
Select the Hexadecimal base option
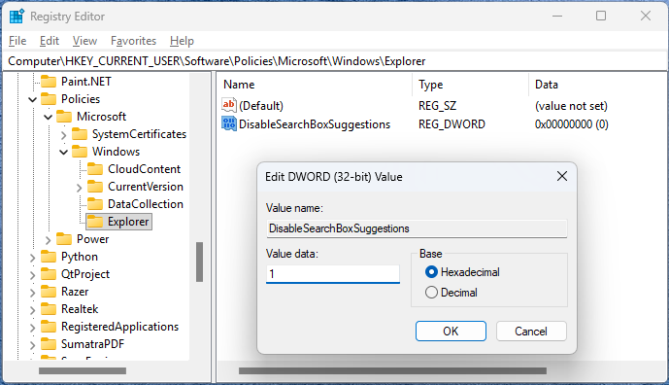pyautogui.click(x=462, y=272)
